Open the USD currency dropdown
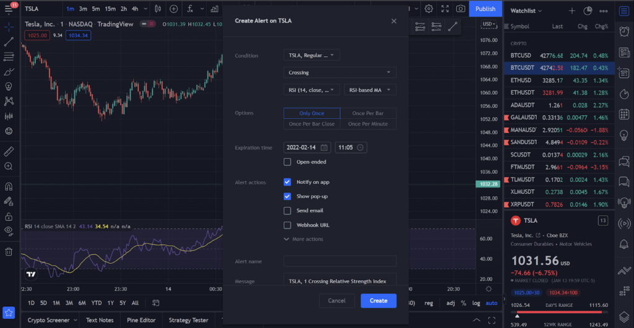The image size is (634, 328). pyautogui.click(x=489, y=24)
